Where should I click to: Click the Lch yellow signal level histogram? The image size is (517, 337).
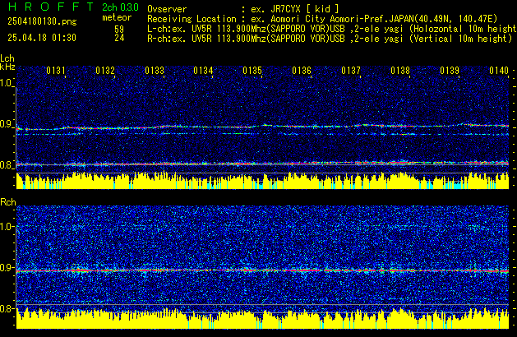pyautogui.click(x=262, y=181)
